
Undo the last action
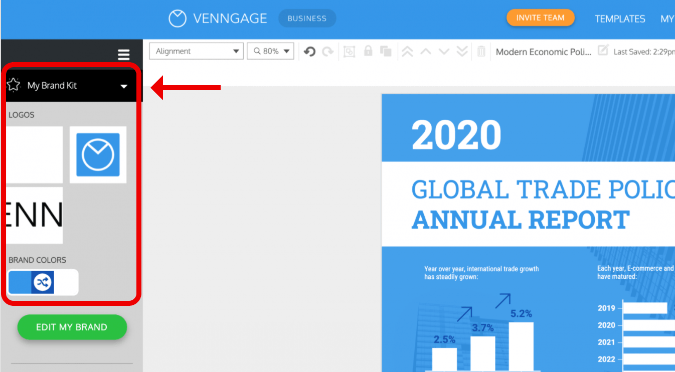point(309,51)
